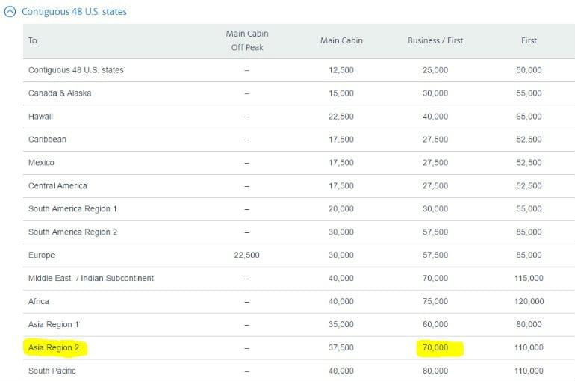Screen dimensions: 575x381
Task: Click Asia Region 1 First 80,000 value
Action: [x=529, y=324]
